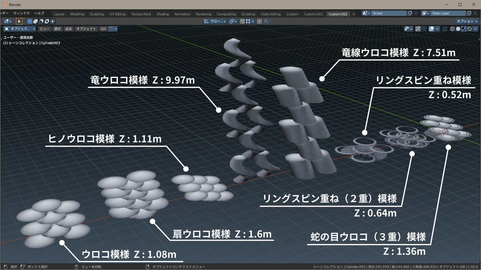Viewport: 481px width, 270px height.
Task: Select the proportional editing falloff curve icon
Action: 266,21
